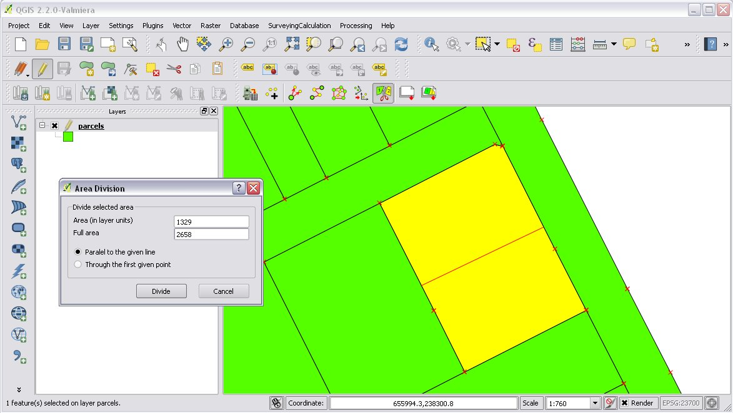733x413 pixels.
Task: Select the Pan Map hand tool
Action: click(x=182, y=44)
